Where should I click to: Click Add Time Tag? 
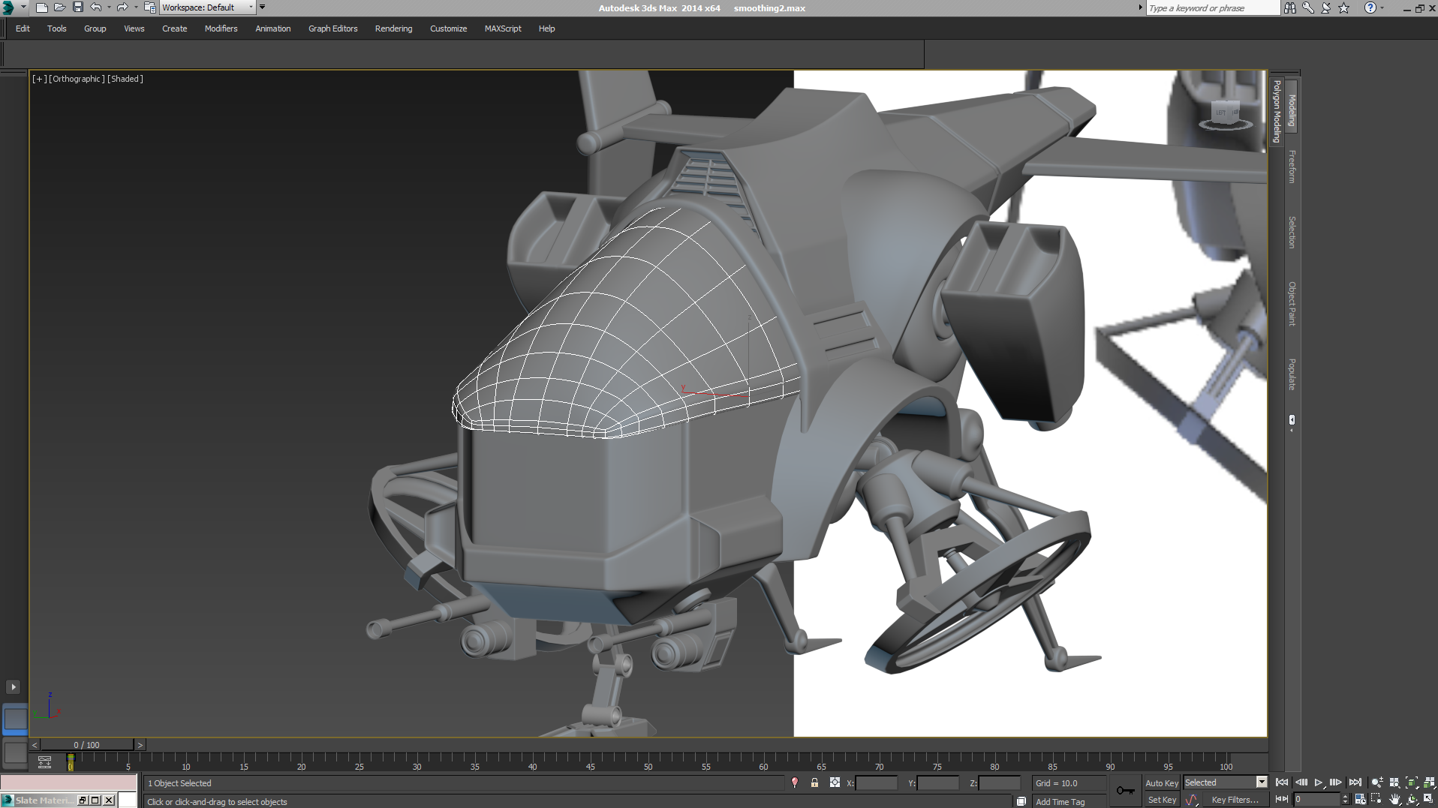click(x=1060, y=802)
